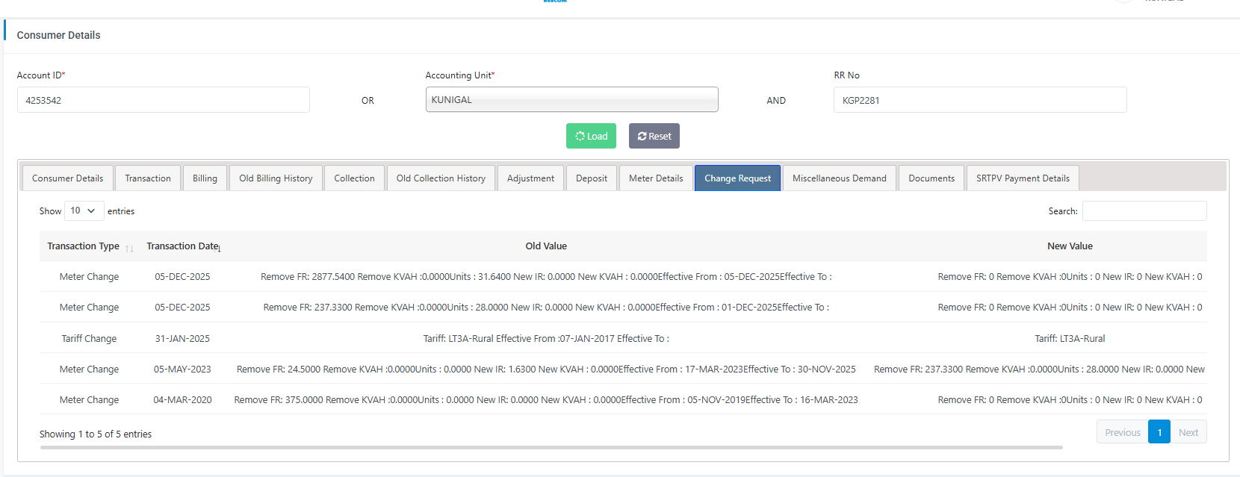Click the horizontal table scrollbar
1240x477 pixels.
pos(551,448)
